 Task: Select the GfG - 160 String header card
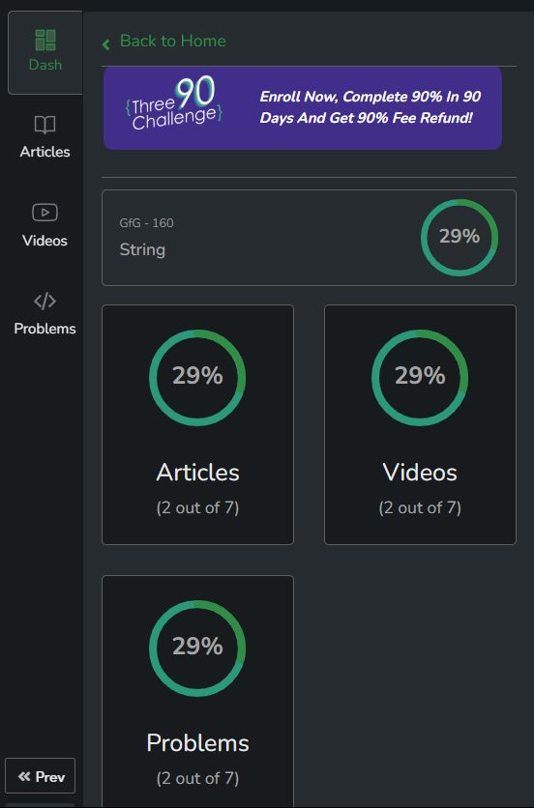point(309,238)
